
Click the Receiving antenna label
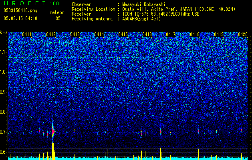point(92,19)
